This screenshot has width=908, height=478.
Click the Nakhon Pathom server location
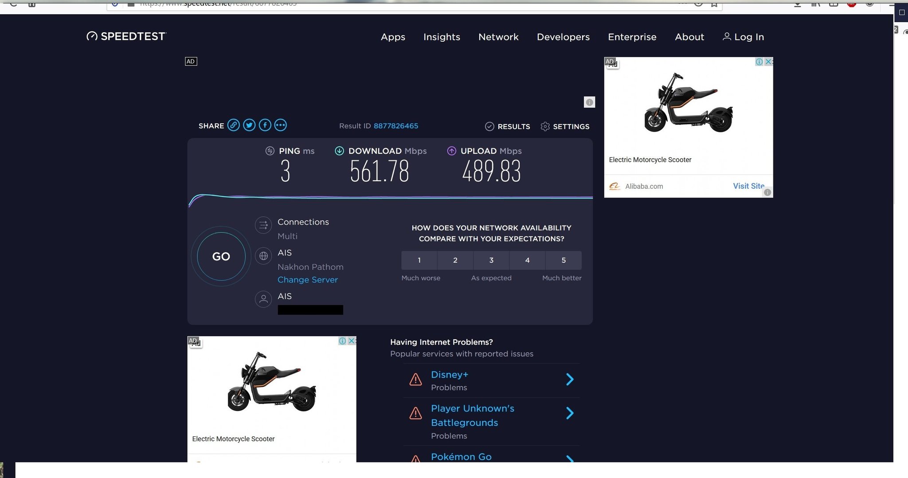(x=310, y=267)
